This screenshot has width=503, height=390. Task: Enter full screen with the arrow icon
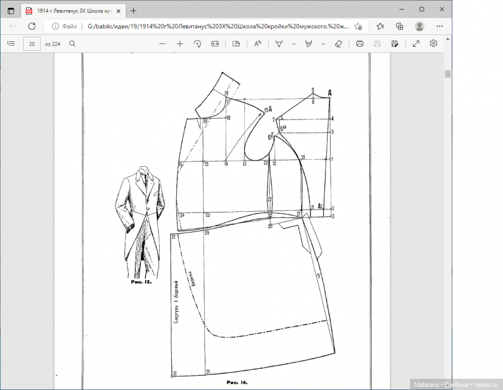click(x=416, y=43)
